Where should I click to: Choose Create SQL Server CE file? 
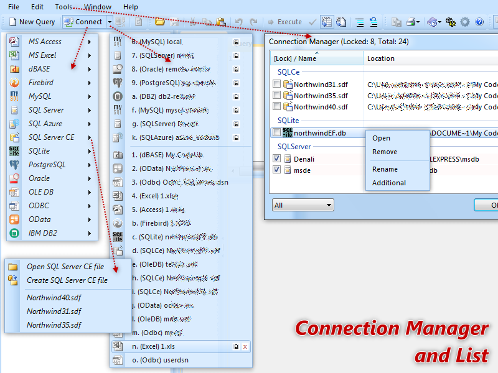tap(68, 280)
